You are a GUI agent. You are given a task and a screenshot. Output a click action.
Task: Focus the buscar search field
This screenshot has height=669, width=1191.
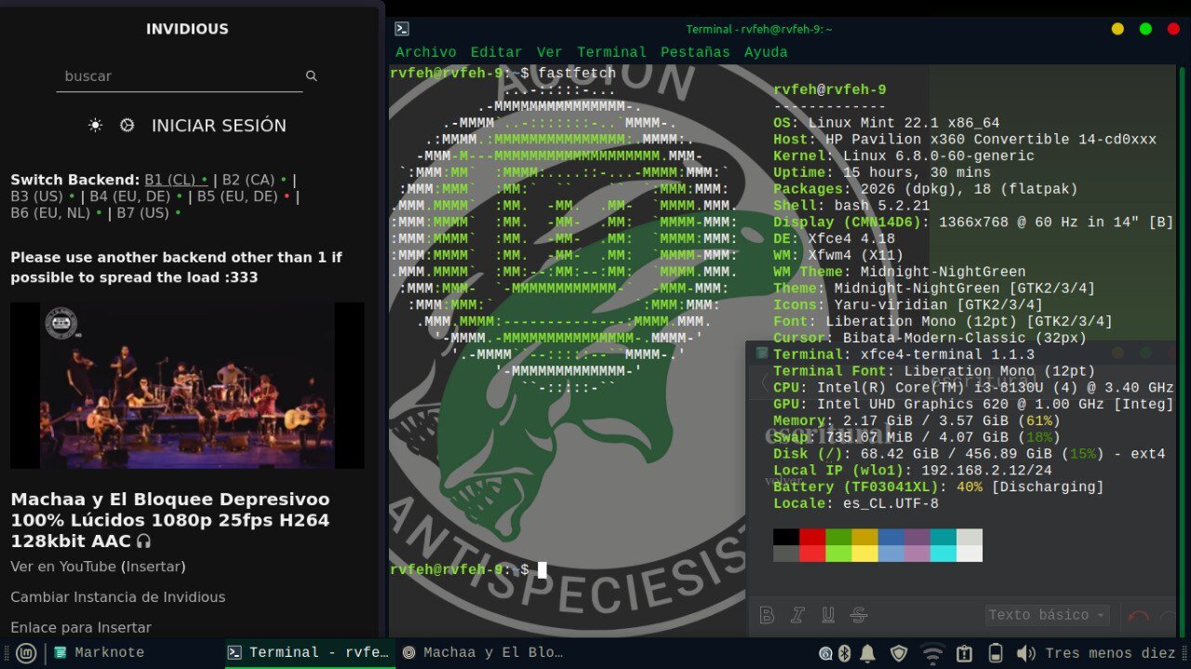pyautogui.click(x=180, y=76)
